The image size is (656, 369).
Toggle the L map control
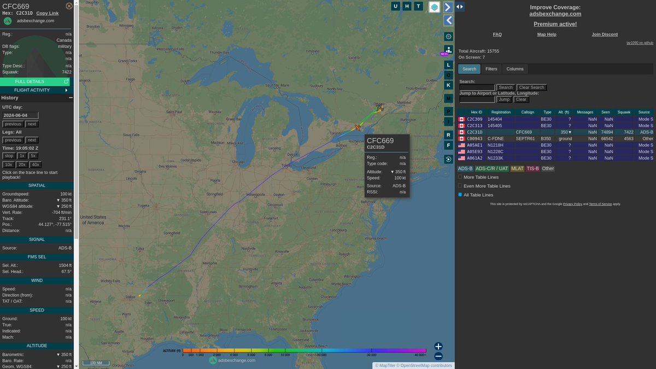click(x=448, y=65)
